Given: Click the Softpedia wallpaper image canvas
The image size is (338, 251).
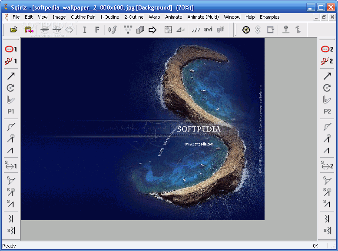Looking at the screenshot, I should click(x=142, y=129).
